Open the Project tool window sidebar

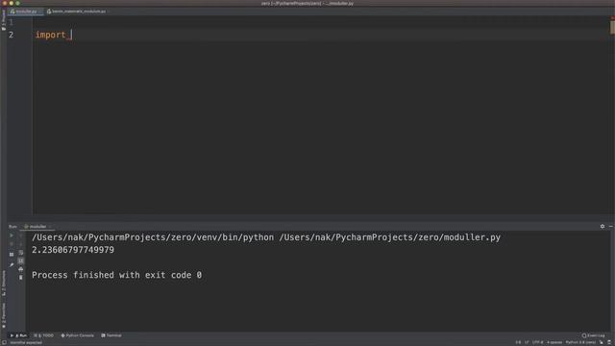[x=4, y=19]
